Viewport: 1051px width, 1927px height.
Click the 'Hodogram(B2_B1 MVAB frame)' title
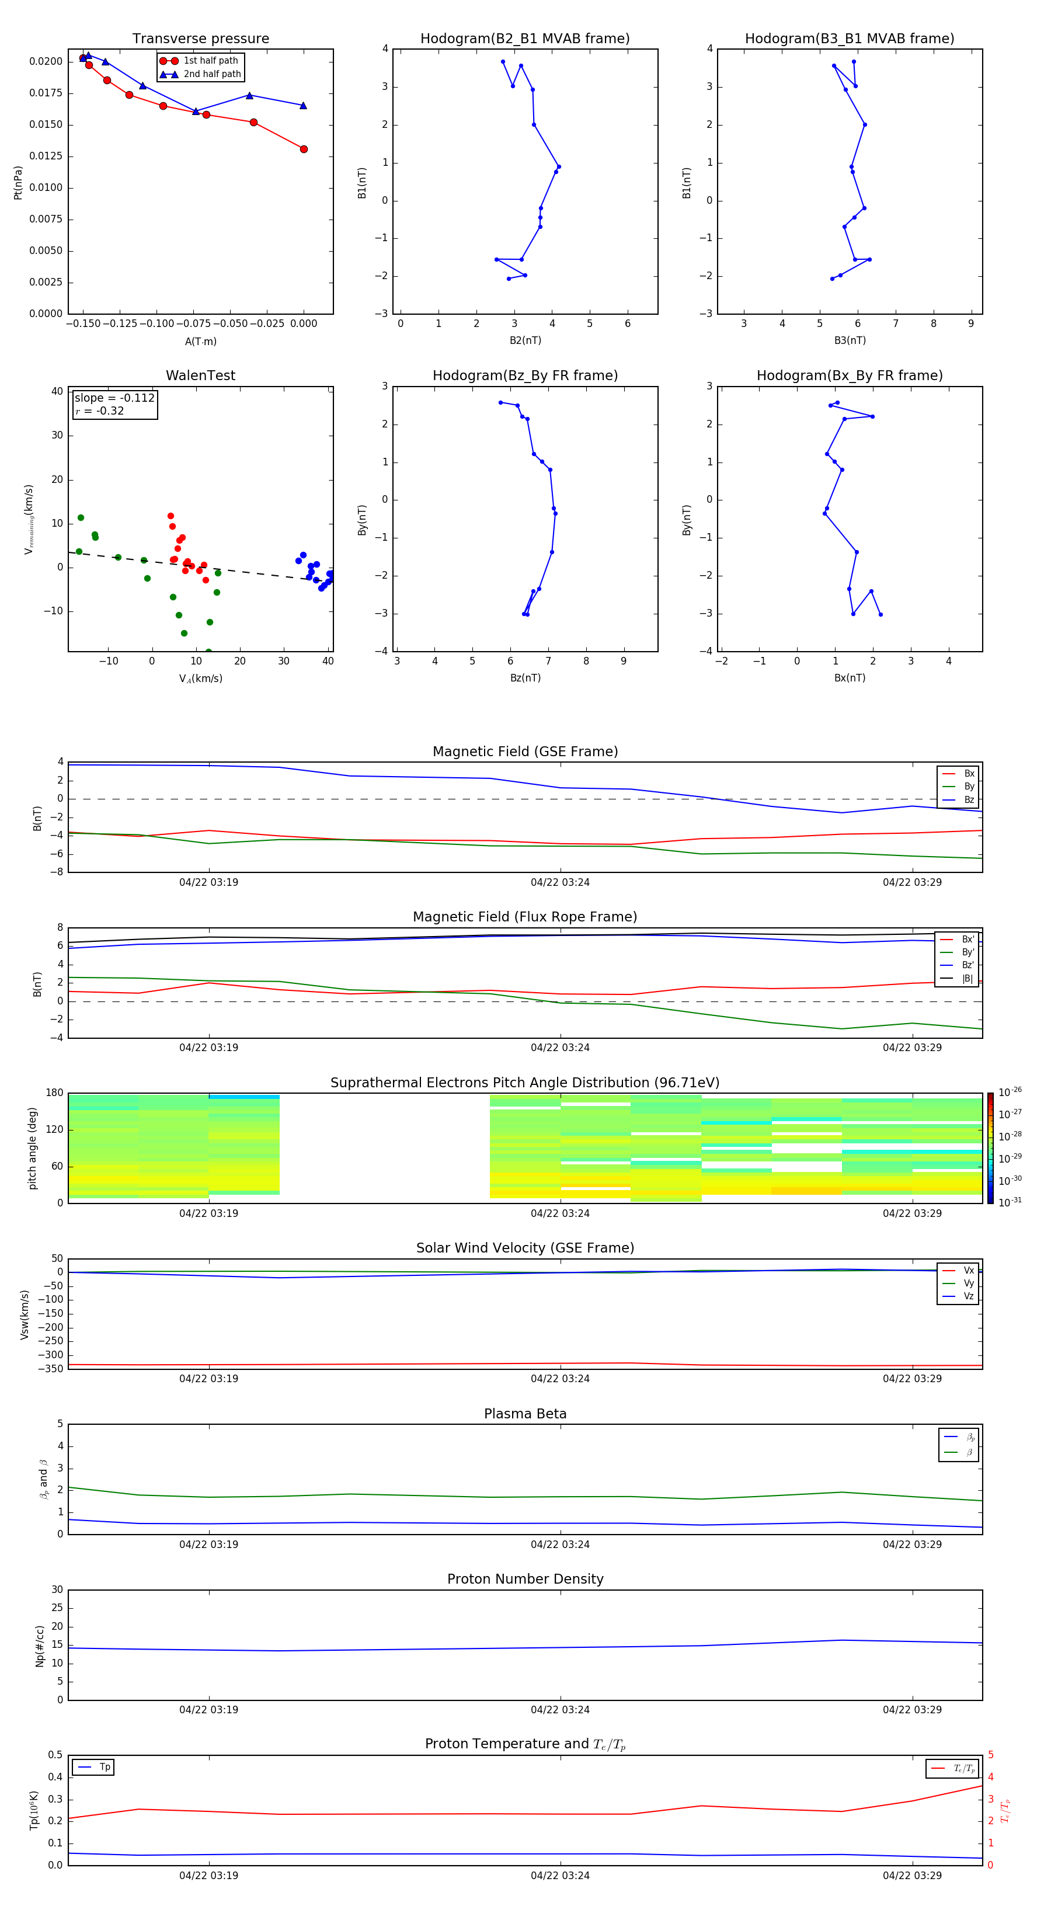pyautogui.click(x=525, y=39)
